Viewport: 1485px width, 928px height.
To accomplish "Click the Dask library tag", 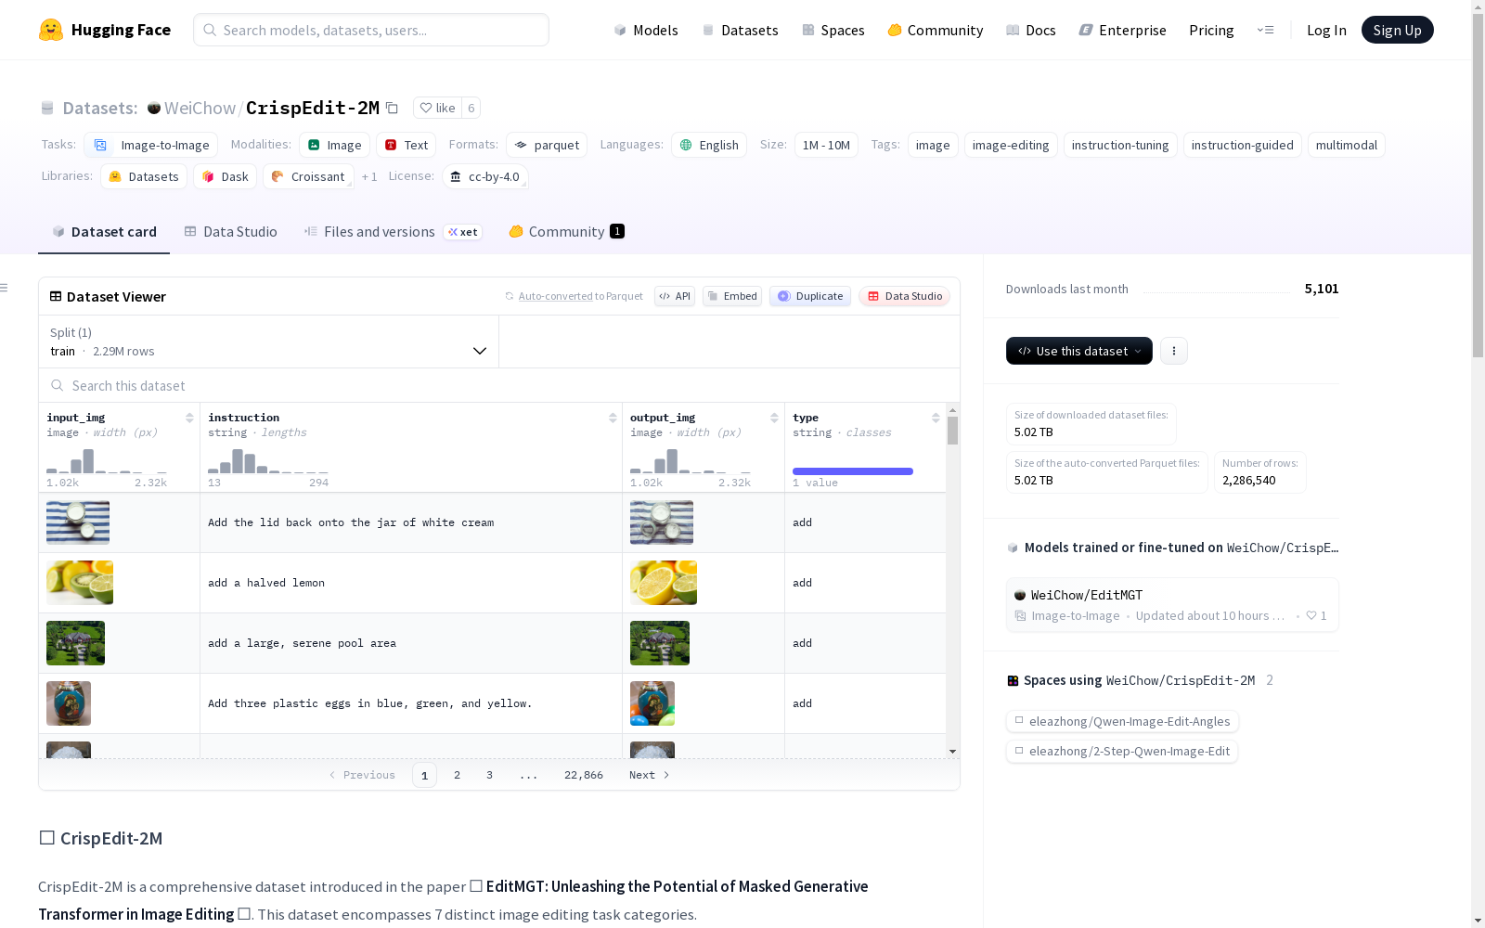I will pos(226,176).
